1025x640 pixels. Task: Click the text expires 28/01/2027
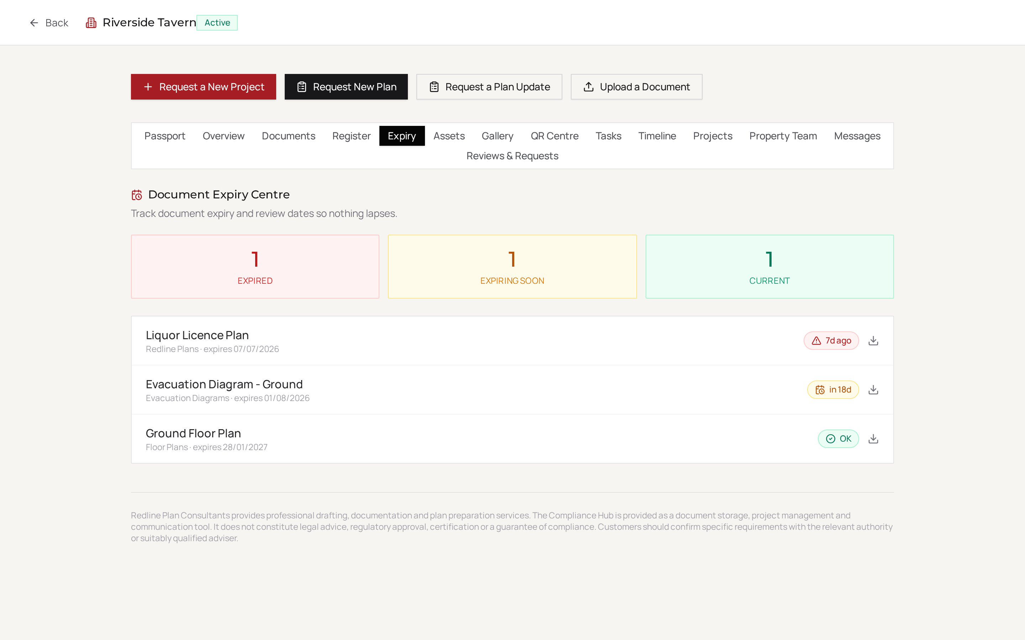pyautogui.click(x=230, y=447)
